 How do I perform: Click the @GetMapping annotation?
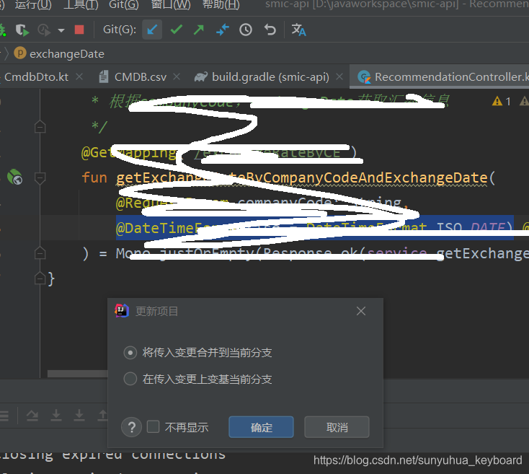click(x=128, y=153)
